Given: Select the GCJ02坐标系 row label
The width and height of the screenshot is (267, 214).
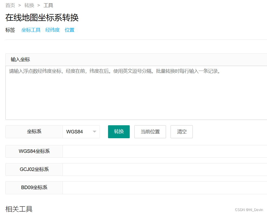Looking at the screenshot, I should (34, 169).
